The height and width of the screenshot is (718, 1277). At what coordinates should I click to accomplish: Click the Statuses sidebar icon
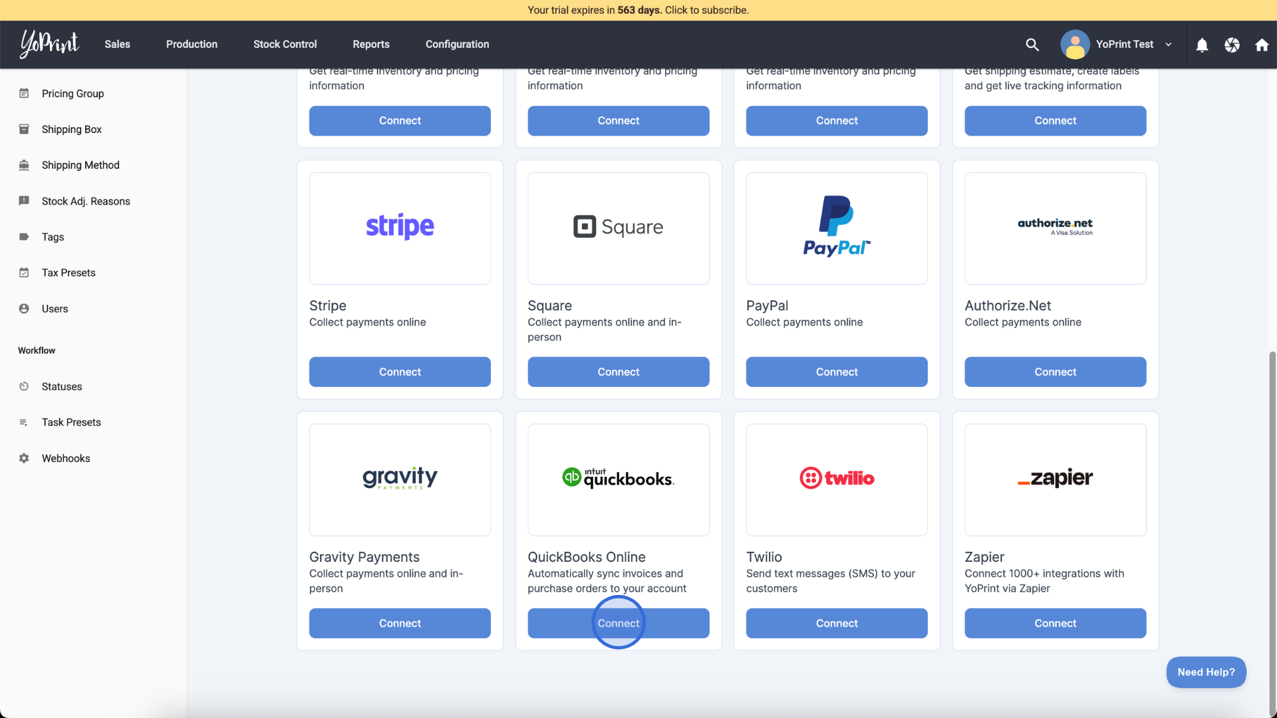[24, 386]
